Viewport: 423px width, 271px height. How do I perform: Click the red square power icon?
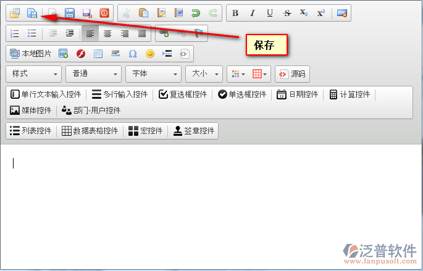pyautogui.click(x=104, y=13)
